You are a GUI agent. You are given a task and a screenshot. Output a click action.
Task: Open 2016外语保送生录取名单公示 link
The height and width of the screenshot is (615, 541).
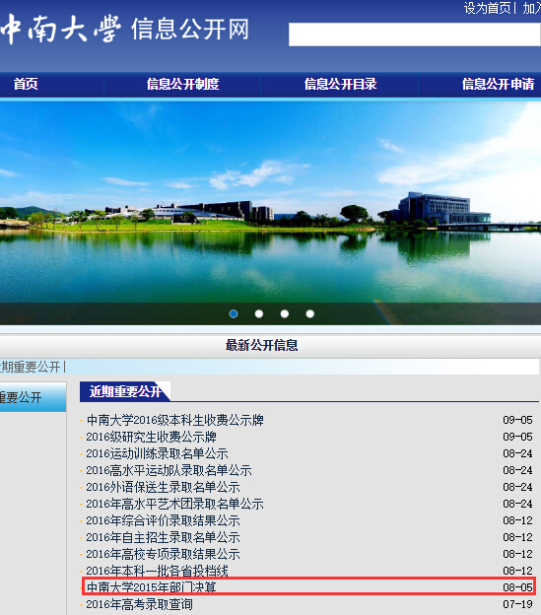point(163,487)
